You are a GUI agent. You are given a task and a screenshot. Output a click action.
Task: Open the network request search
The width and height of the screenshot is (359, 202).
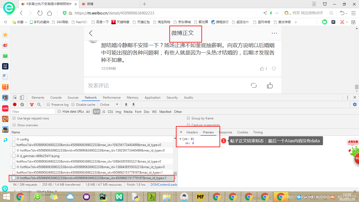point(38,104)
